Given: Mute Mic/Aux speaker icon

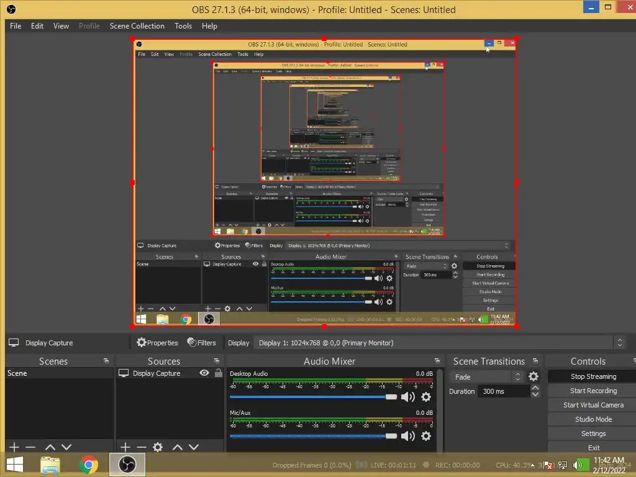Looking at the screenshot, I should (407, 436).
